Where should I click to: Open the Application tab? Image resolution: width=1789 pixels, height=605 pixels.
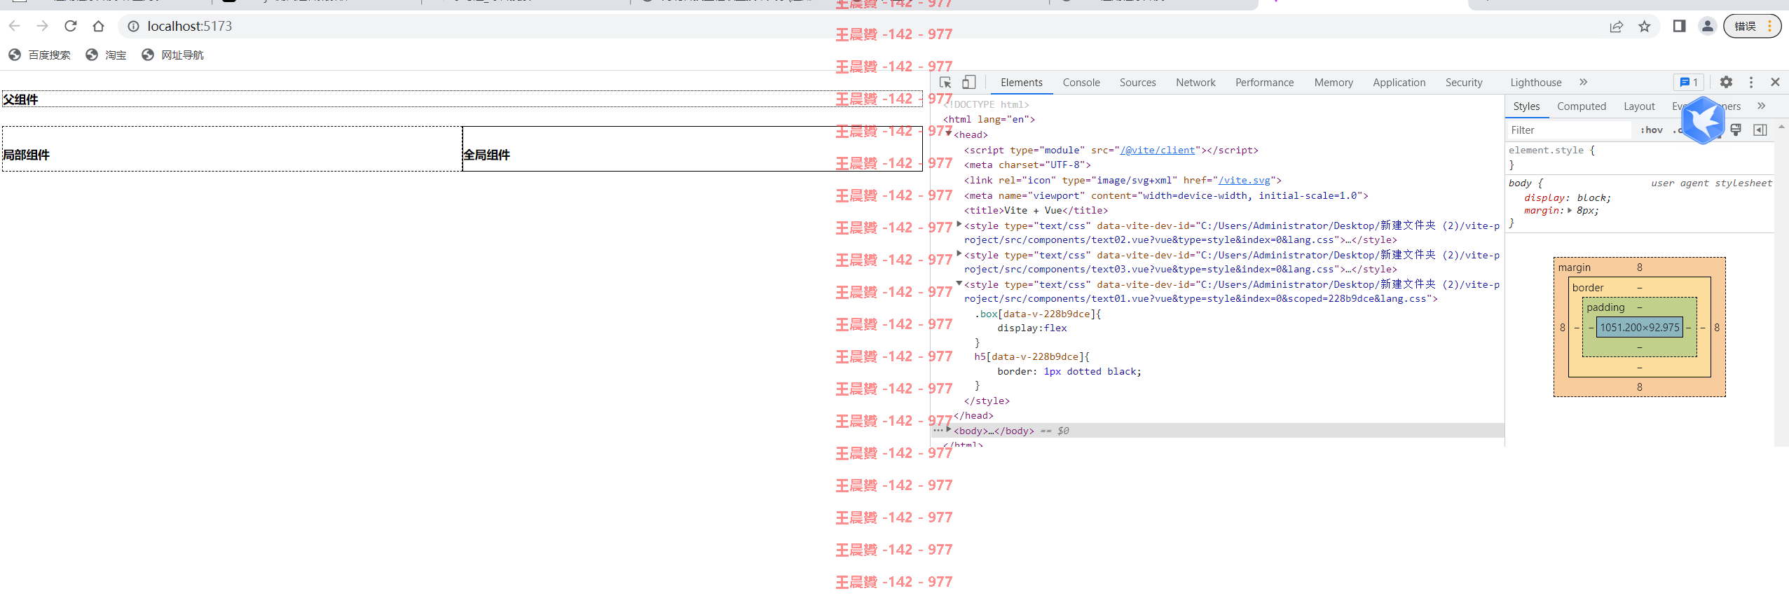click(x=1399, y=82)
